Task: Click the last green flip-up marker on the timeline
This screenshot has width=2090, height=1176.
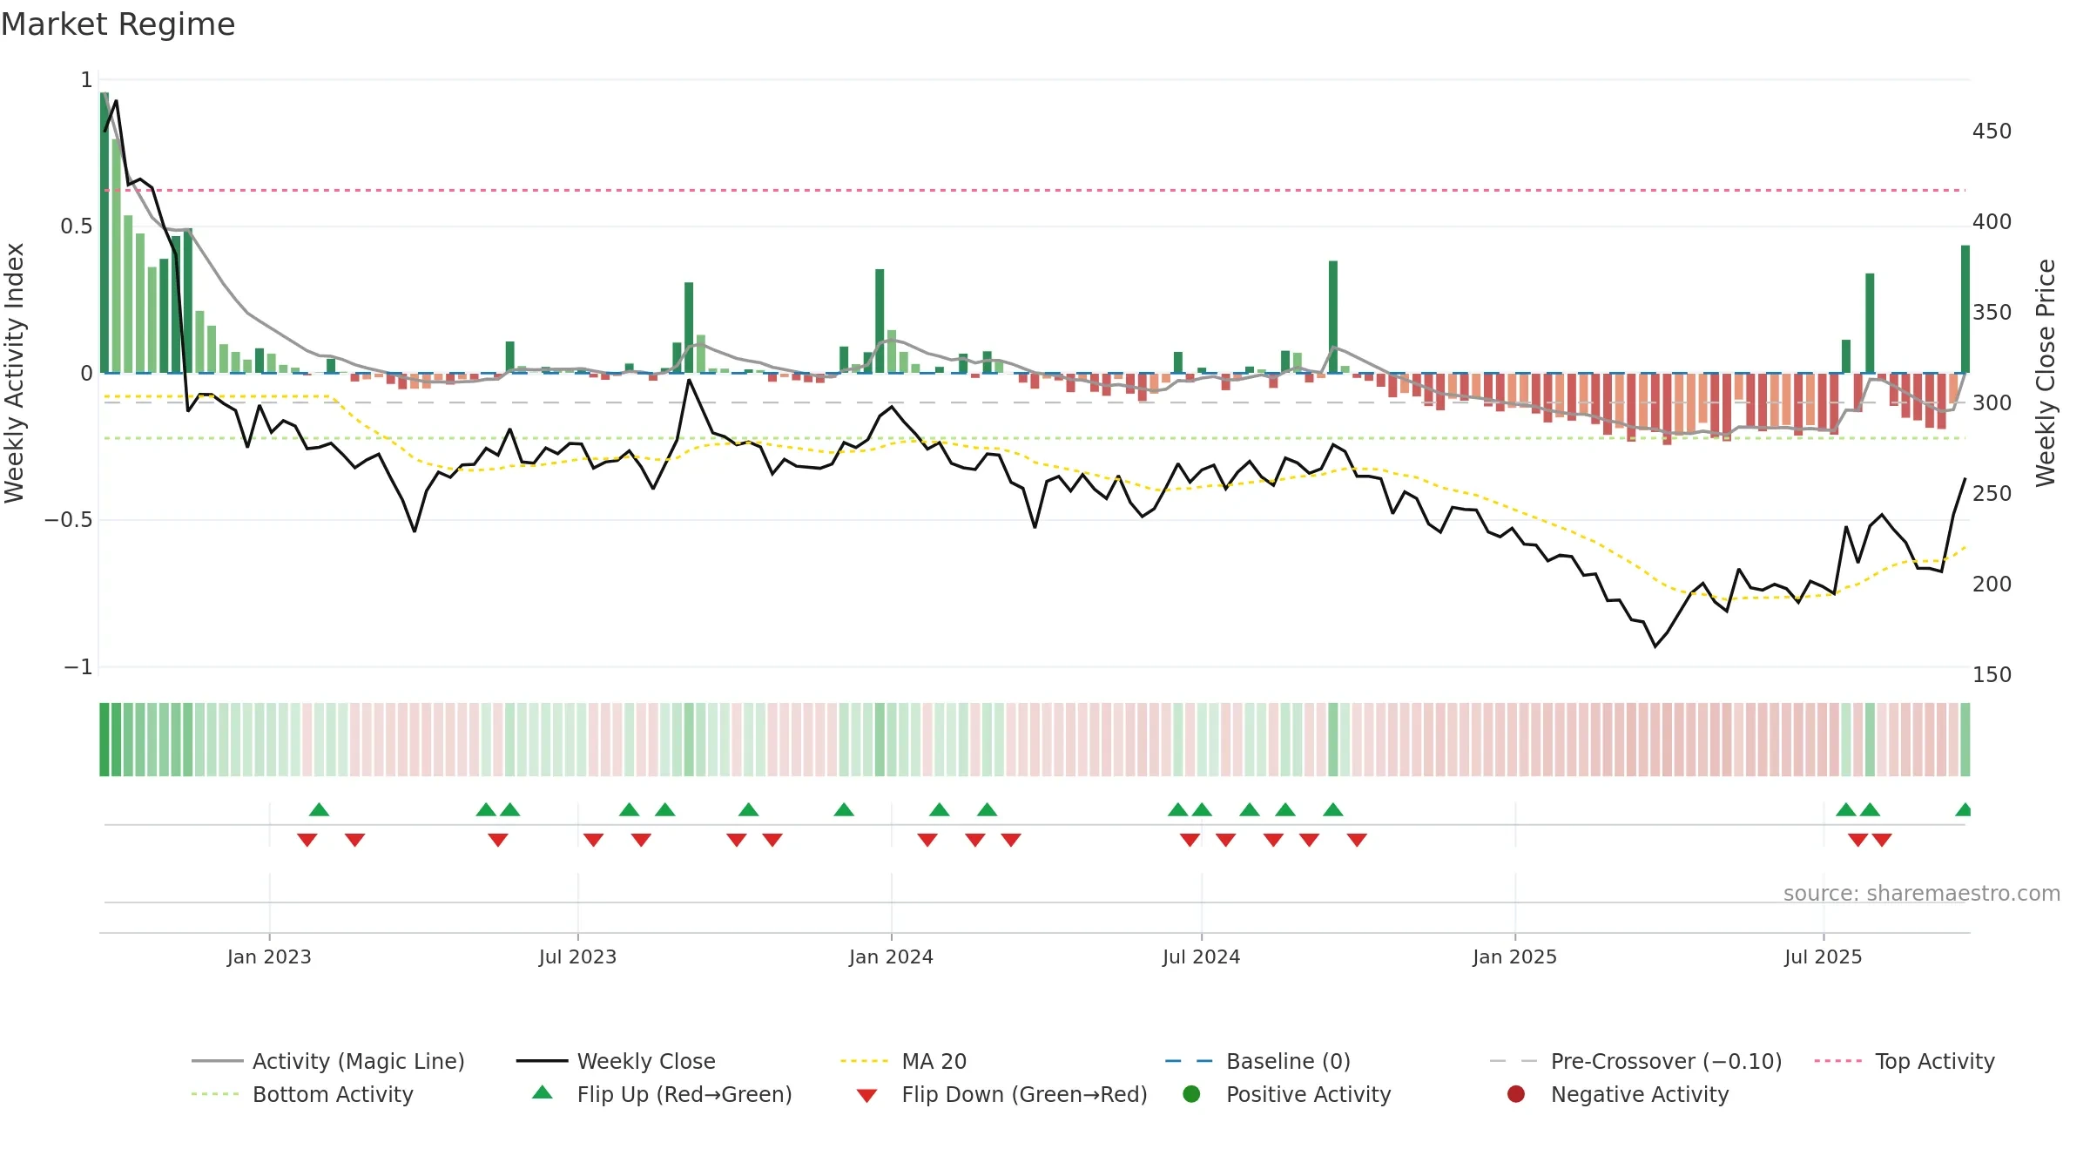Action: pos(1964,809)
